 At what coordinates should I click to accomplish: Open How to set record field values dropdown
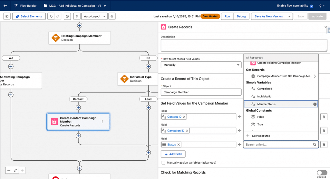point(201,65)
